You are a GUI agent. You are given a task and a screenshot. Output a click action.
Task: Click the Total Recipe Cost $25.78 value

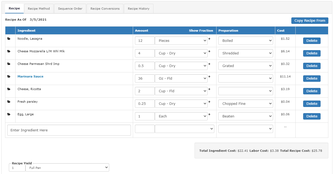pyautogui.click(x=317, y=151)
